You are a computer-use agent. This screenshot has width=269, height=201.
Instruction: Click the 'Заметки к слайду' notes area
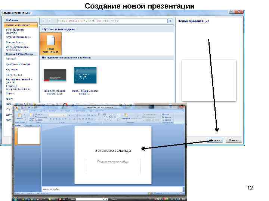coord(112,189)
